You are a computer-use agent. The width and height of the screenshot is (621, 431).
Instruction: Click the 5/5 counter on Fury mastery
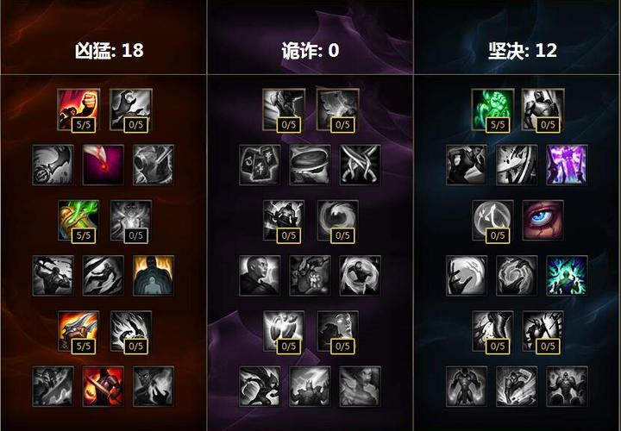(84, 125)
